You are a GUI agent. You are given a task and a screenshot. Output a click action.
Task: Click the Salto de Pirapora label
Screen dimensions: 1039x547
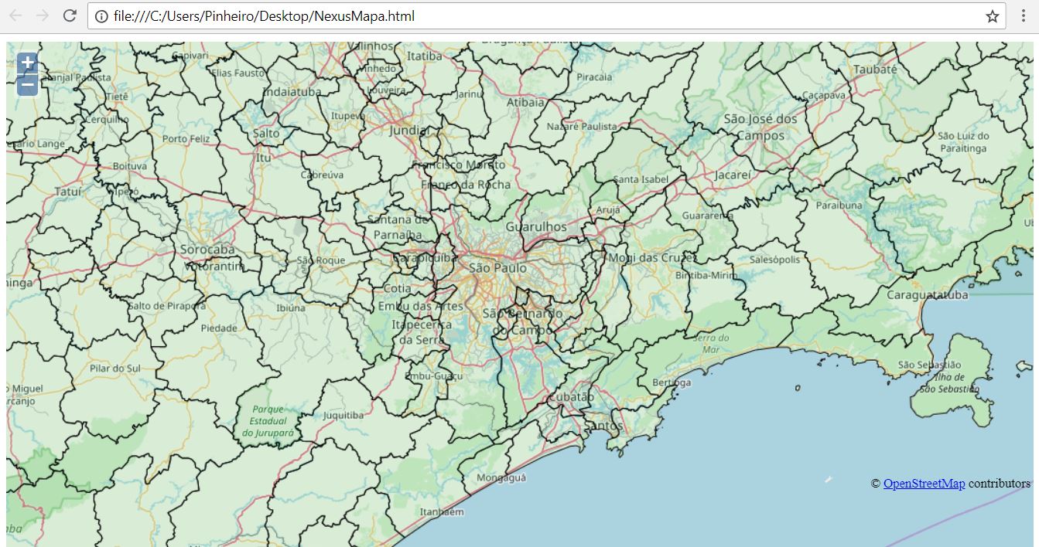coord(166,305)
